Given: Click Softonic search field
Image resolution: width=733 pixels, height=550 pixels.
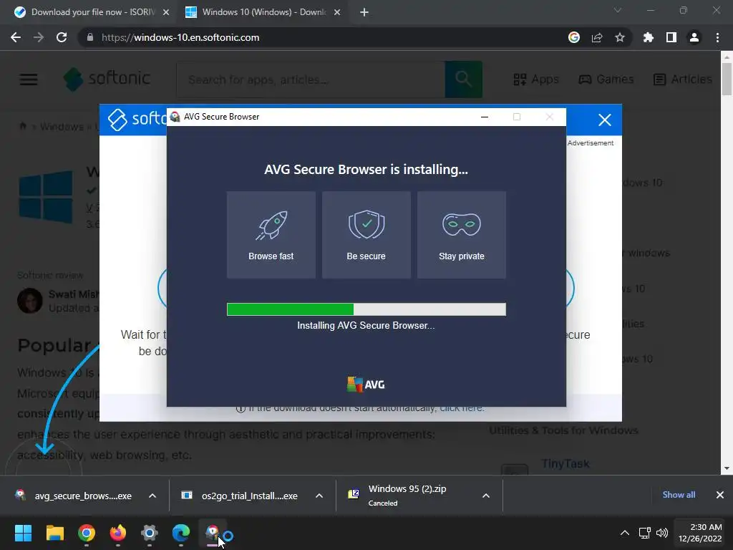Looking at the screenshot, I should pos(311,79).
